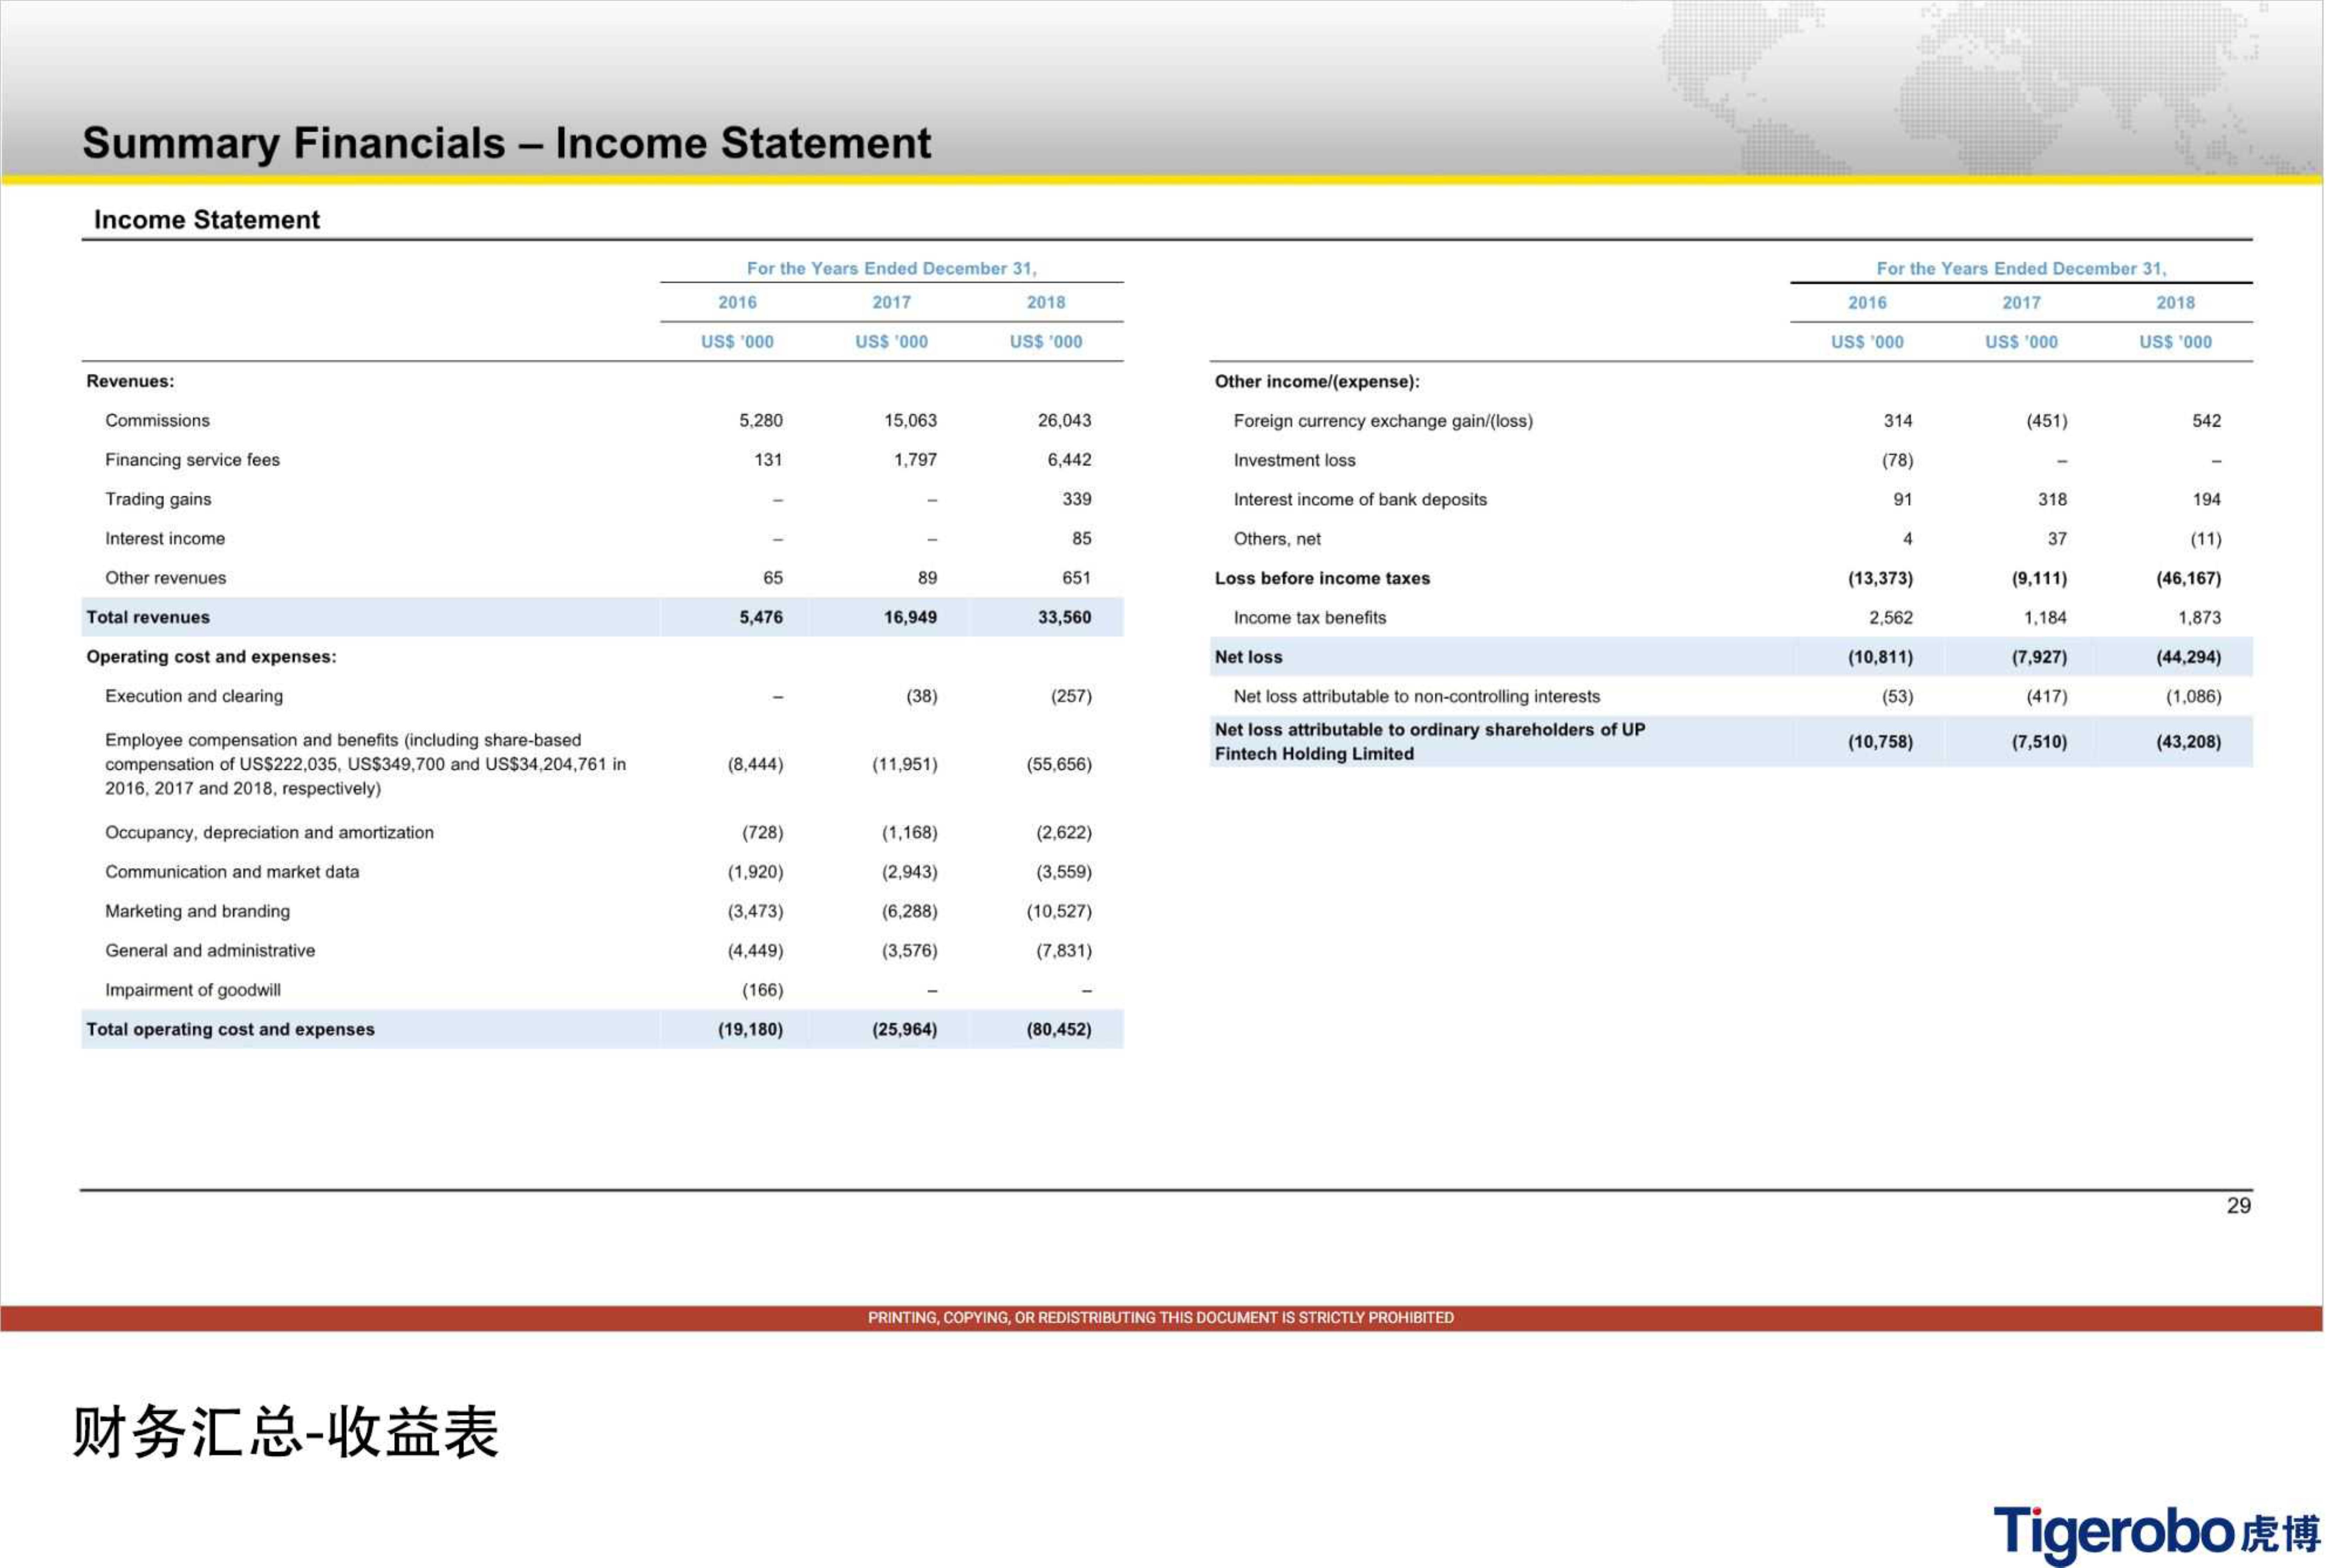The image size is (2326, 1568).
Task: Click the Impairment of goodwill value (166)
Action: tap(762, 990)
